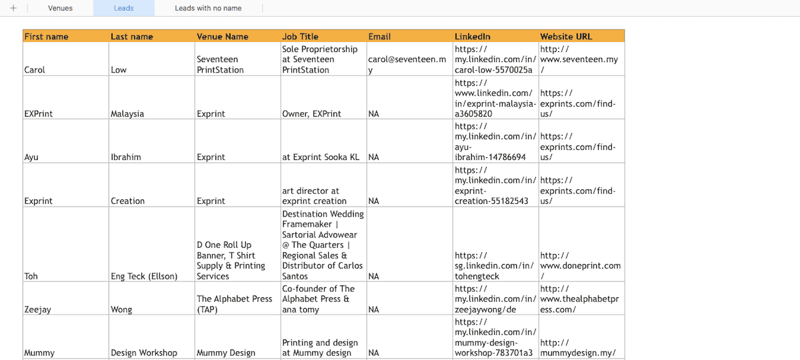Open the www.seventeen.my website link
Image resolution: width=800 pixels, height=360 pixels.
coord(579,59)
